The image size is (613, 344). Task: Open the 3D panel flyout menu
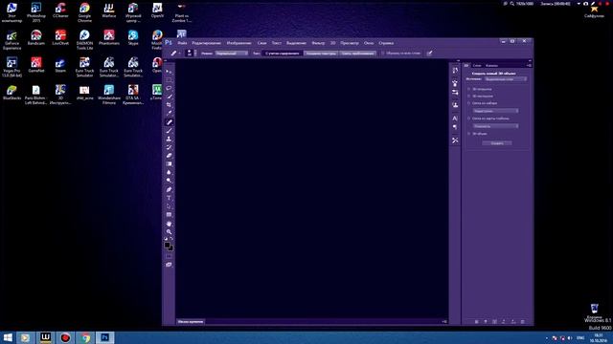click(x=529, y=66)
